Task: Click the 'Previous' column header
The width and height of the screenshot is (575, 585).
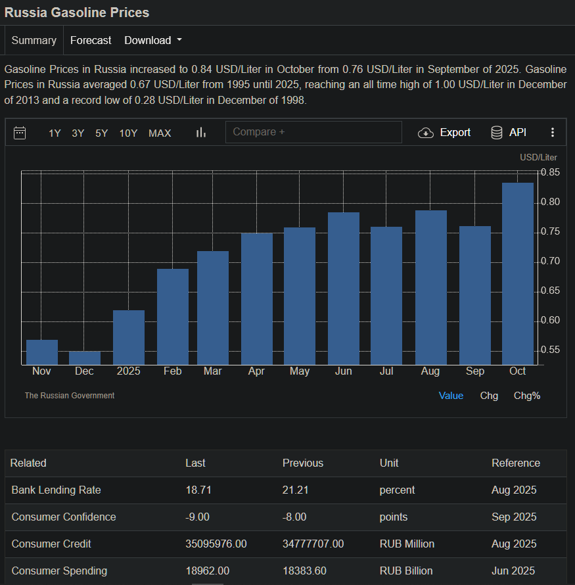Action: click(303, 463)
